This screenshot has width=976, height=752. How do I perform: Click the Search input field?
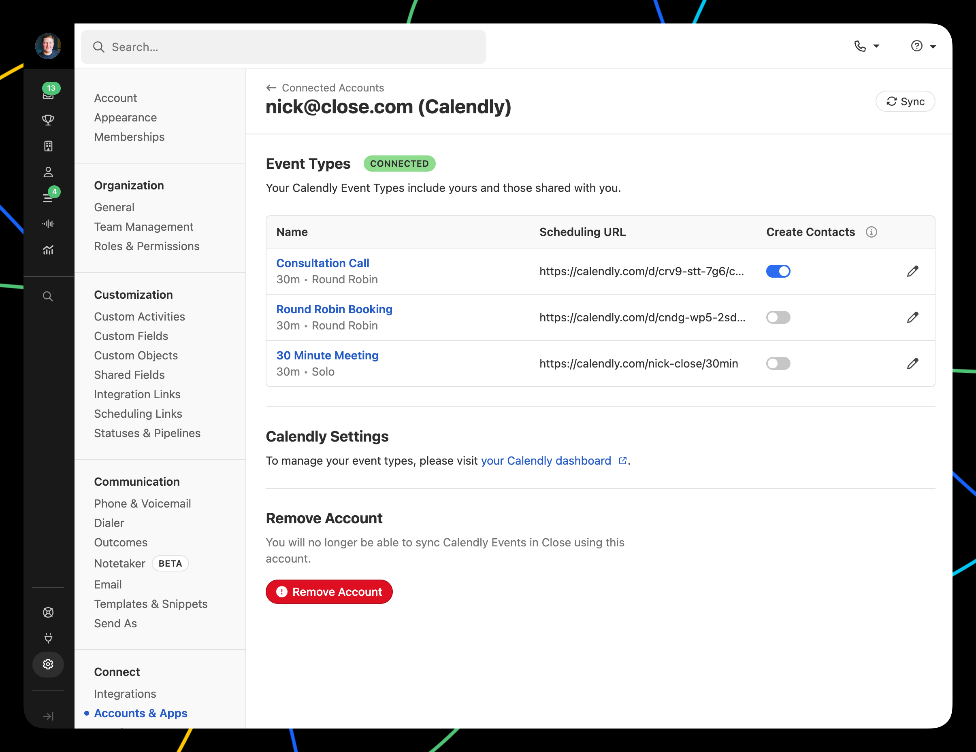283,47
